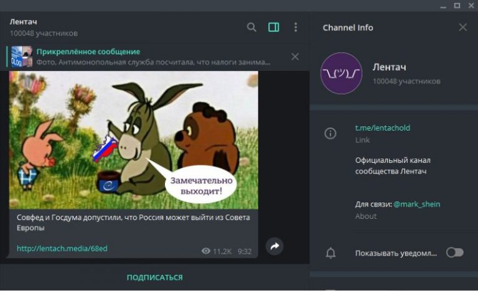Open the Лентач channel avatar
Image resolution: width=478 pixels, height=291 pixels.
[341, 73]
